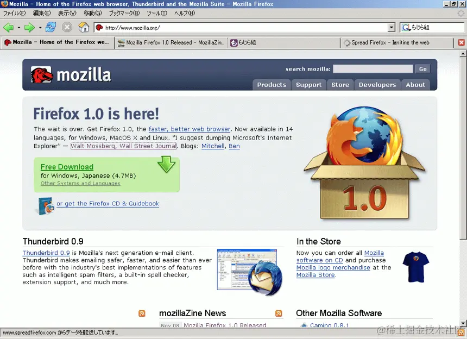This screenshot has width=467, height=339.
Task: Open the ファイル (File) menu
Action: 14,13
